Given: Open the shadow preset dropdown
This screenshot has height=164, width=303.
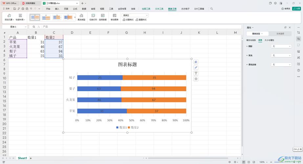Looking at the screenshot, I should pos(281,46).
